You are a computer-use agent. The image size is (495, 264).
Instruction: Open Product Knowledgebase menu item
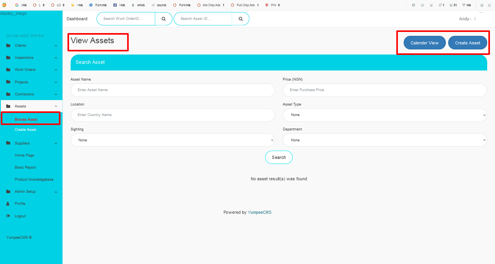coord(34,180)
